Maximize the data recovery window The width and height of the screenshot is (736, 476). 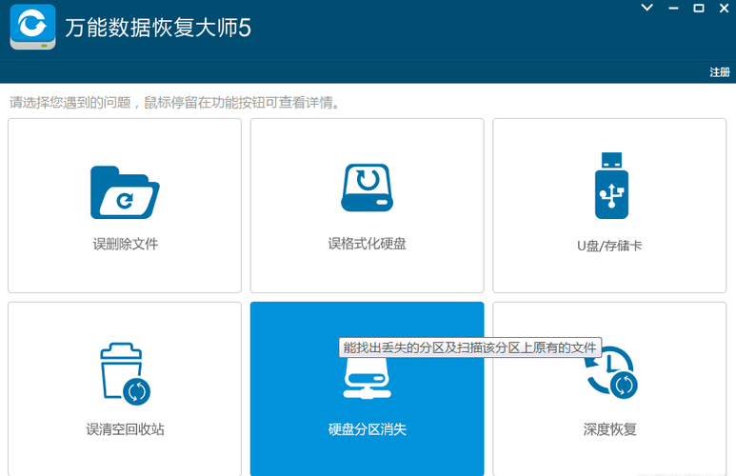click(698, 8)
